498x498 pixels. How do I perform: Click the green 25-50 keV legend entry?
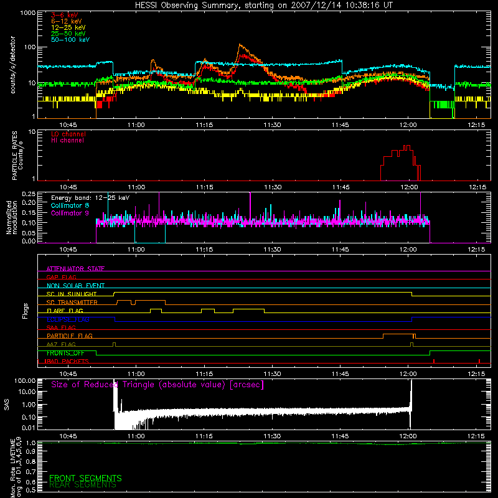68,34
